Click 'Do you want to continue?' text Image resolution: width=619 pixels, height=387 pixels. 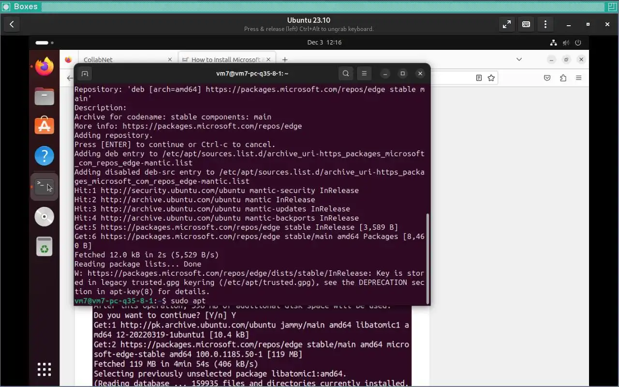click(x=165, y=315)
